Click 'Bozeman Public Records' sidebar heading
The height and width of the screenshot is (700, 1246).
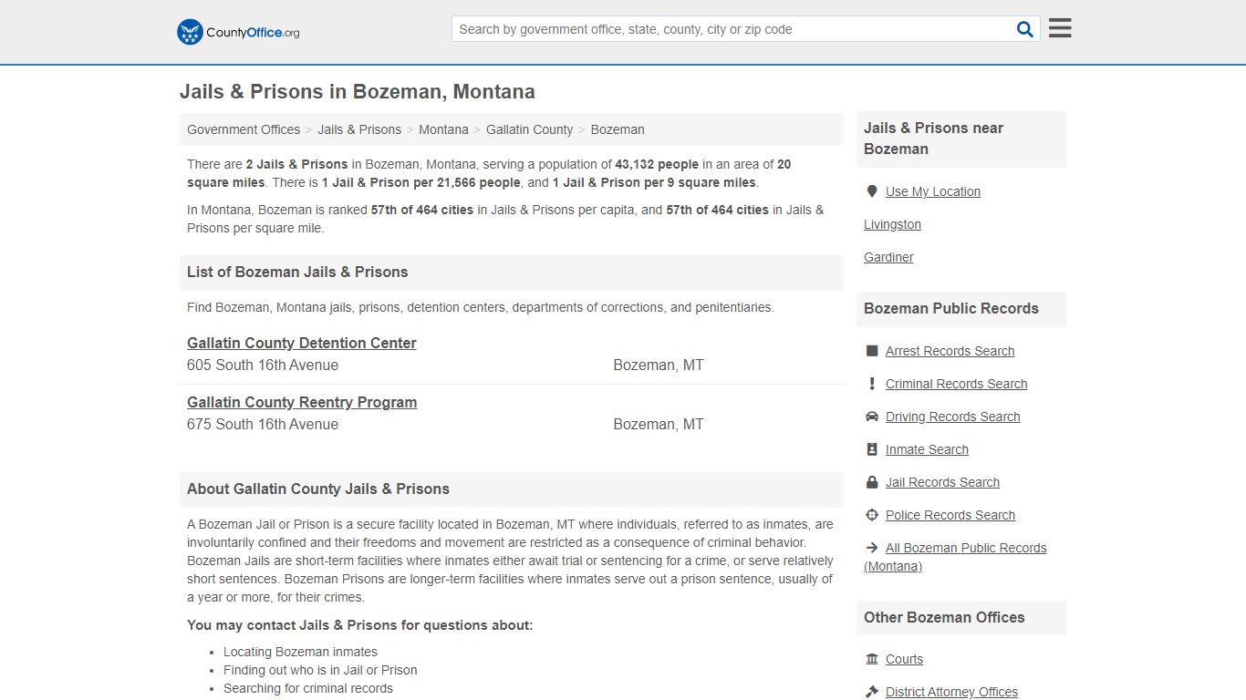point(951,308)
